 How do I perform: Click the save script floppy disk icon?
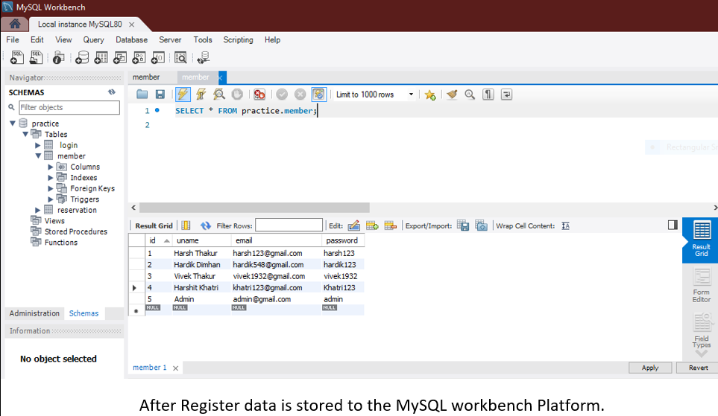160,95
